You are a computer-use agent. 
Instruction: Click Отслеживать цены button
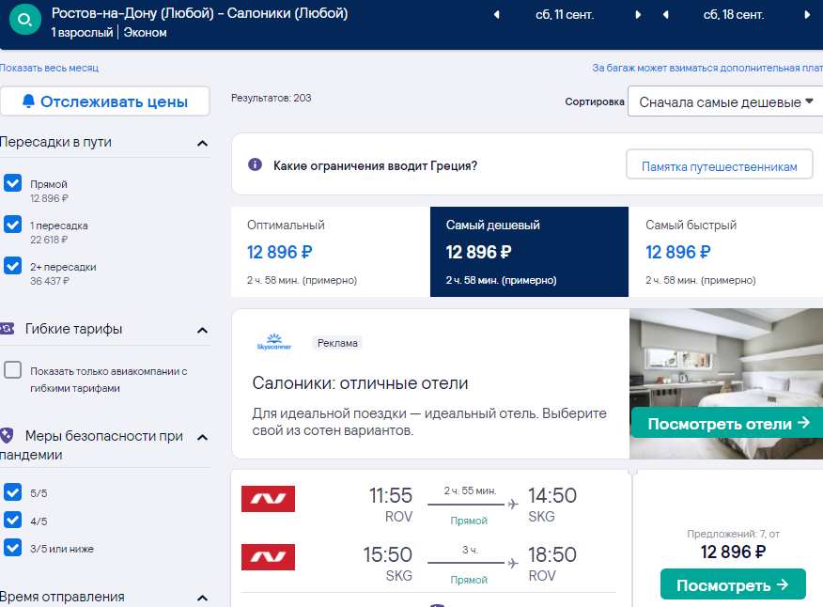pyautogui.click(x=105, y=101)
